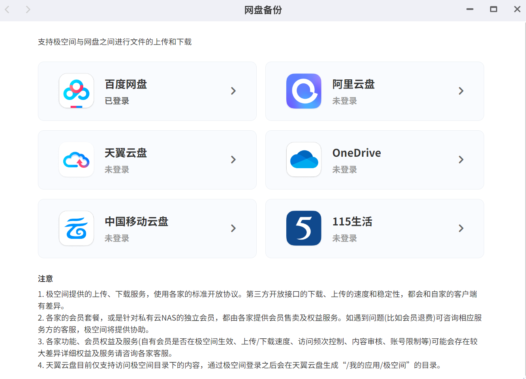Click the 未登录 status under 天翼云盘
Image resolution: width=526 pixels, height=379 pixels.
coord(117,170)
